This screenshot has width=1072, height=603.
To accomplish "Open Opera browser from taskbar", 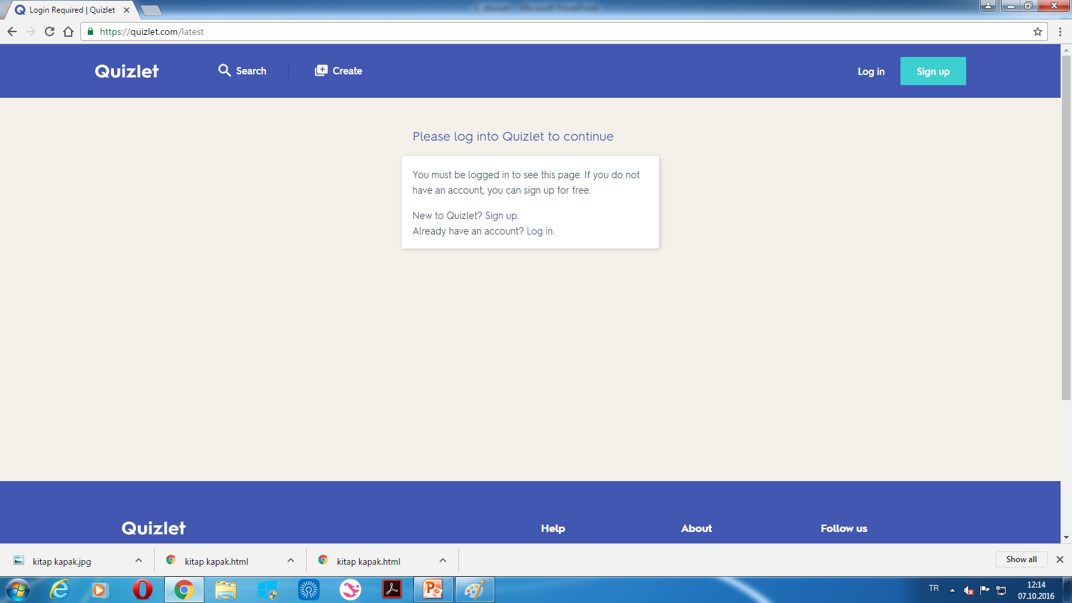I will coord(142,590).
